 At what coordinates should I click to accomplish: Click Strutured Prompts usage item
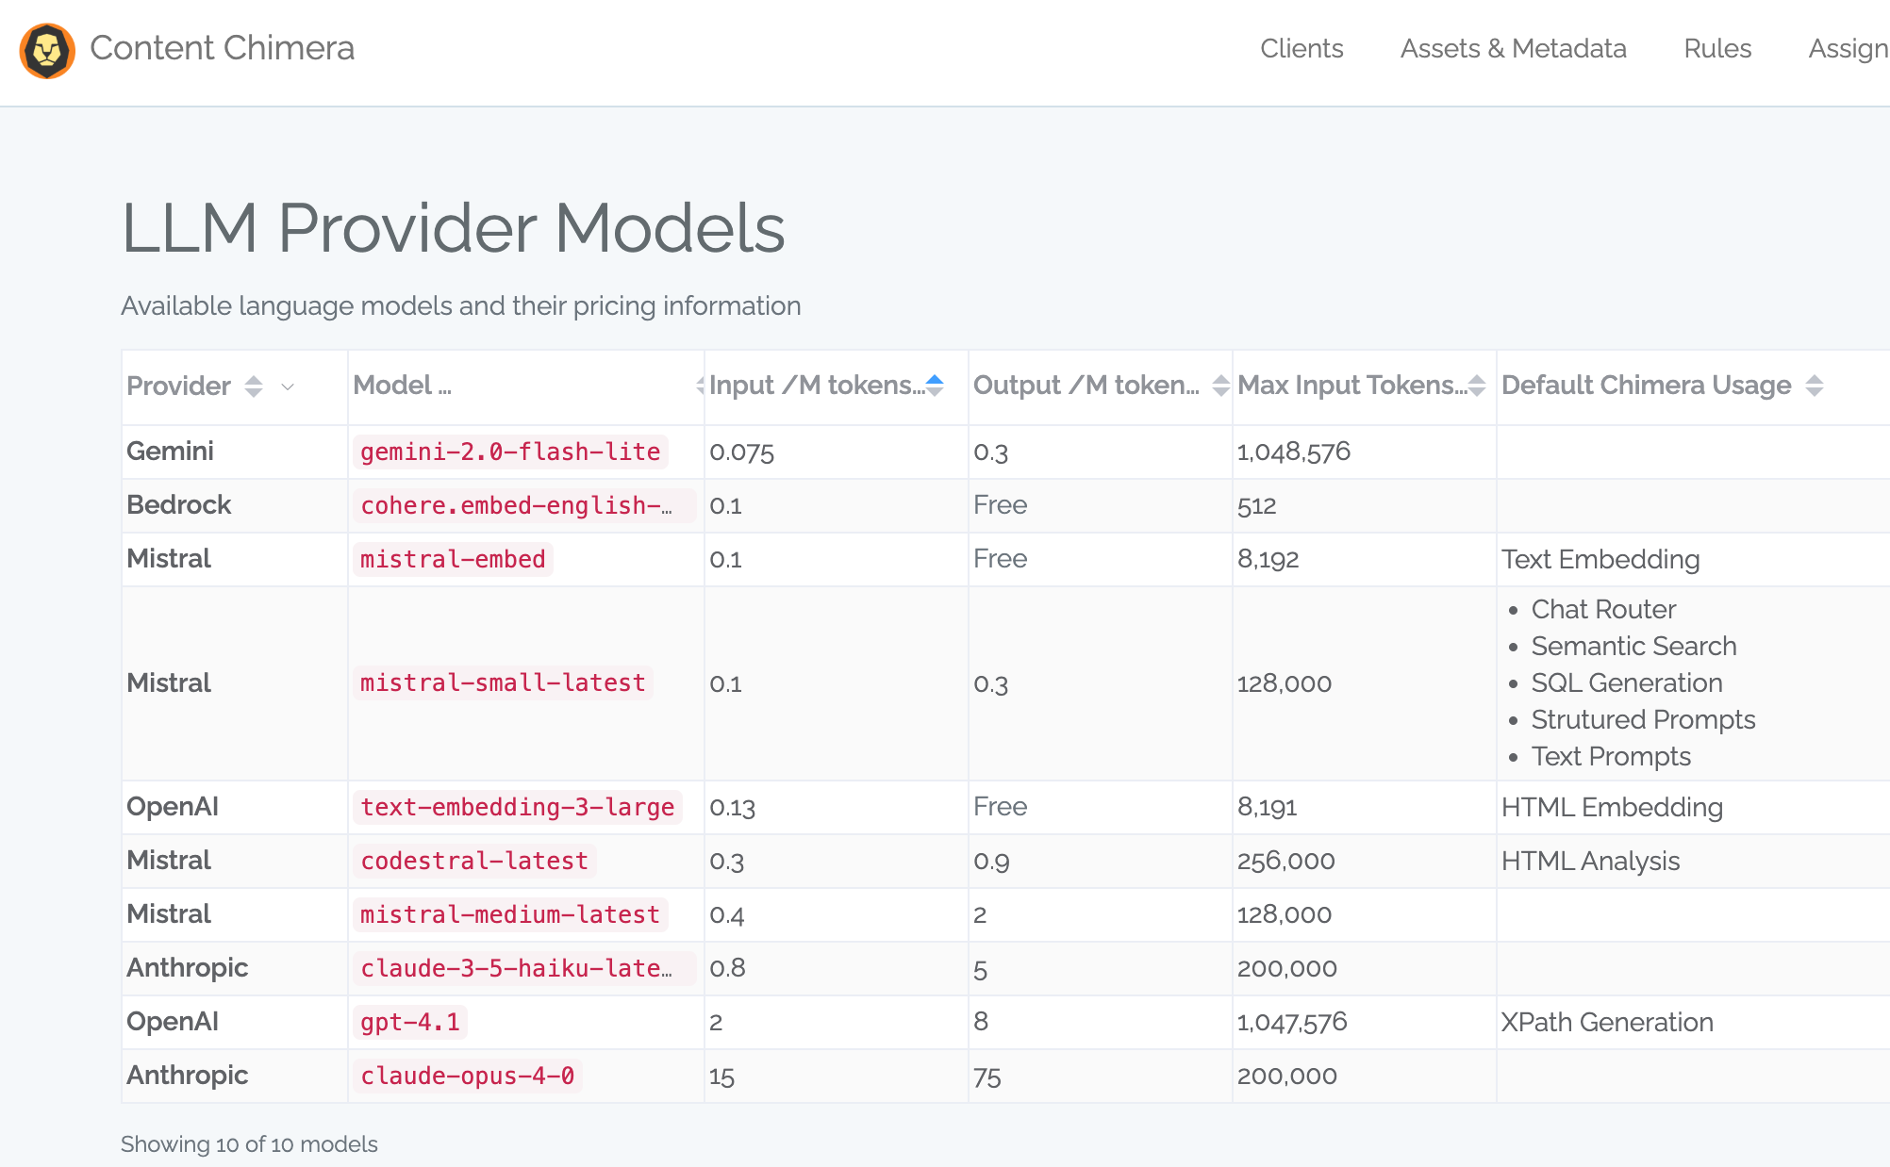tap(1643, 719)
